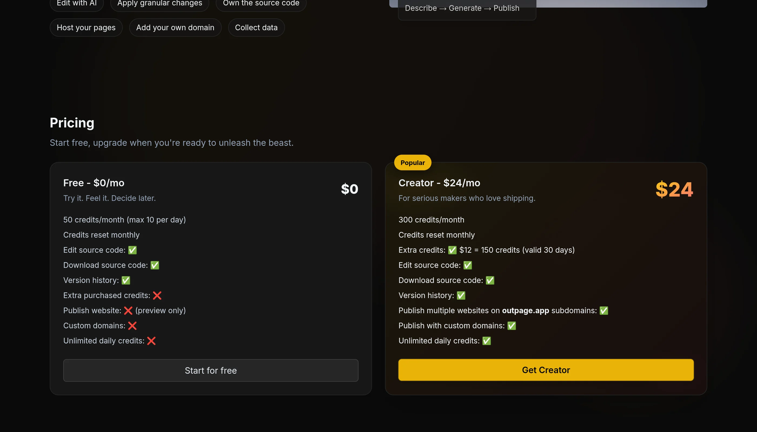757x432 pixels.
Task: Click the checkmark in the Free plan's Version history row
Action: (x=126, y=280)
